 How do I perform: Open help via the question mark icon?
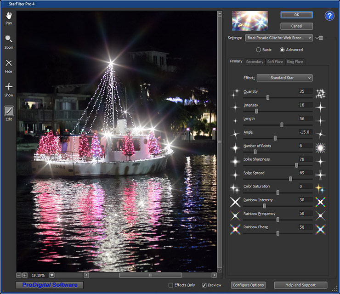click(329, 16)
